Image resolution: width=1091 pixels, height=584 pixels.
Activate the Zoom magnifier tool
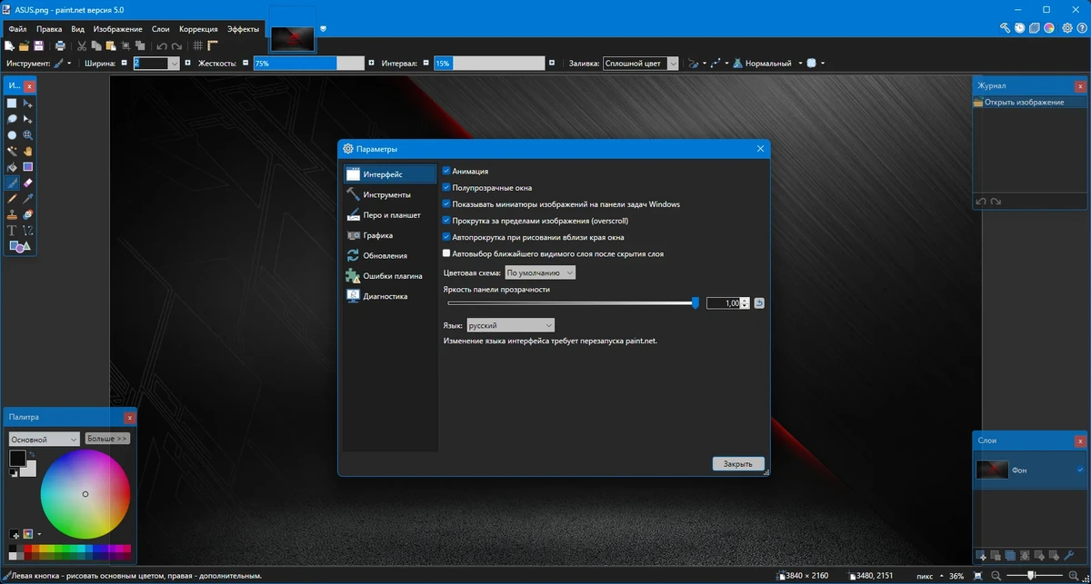point(27,134)
